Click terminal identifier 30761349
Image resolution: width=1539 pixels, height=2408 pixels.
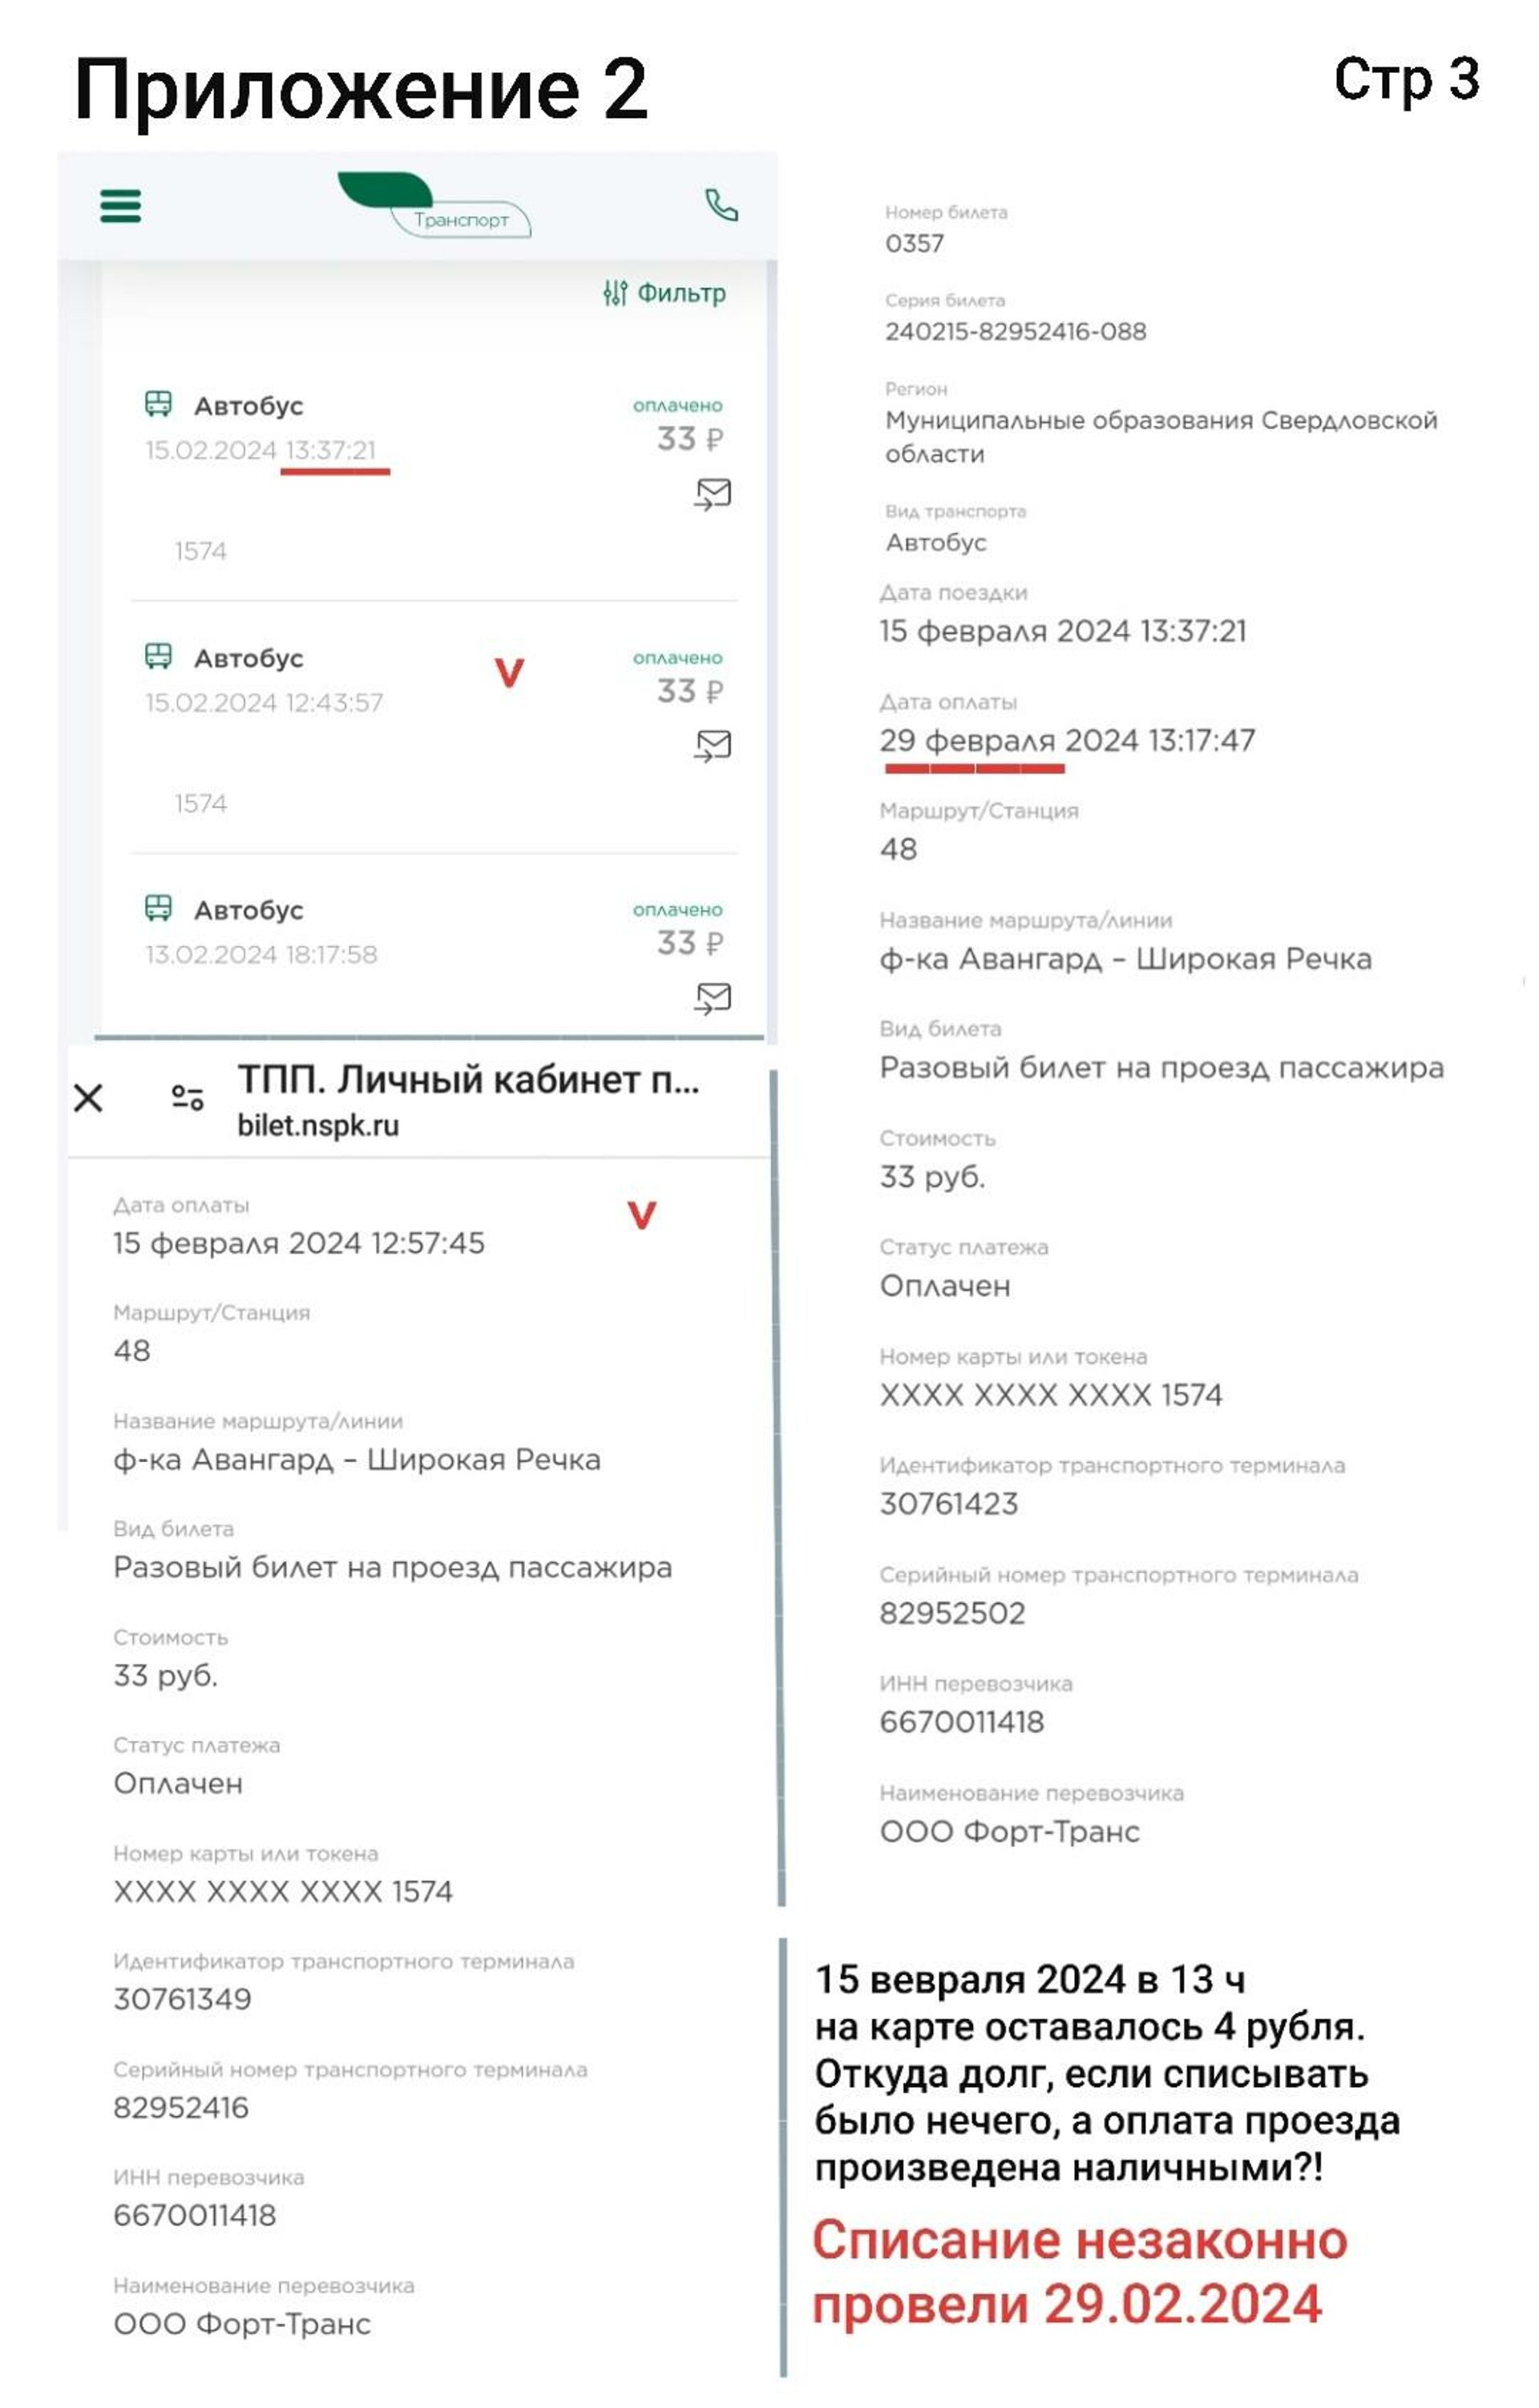pyautogui.click(x=182, y=1999)
